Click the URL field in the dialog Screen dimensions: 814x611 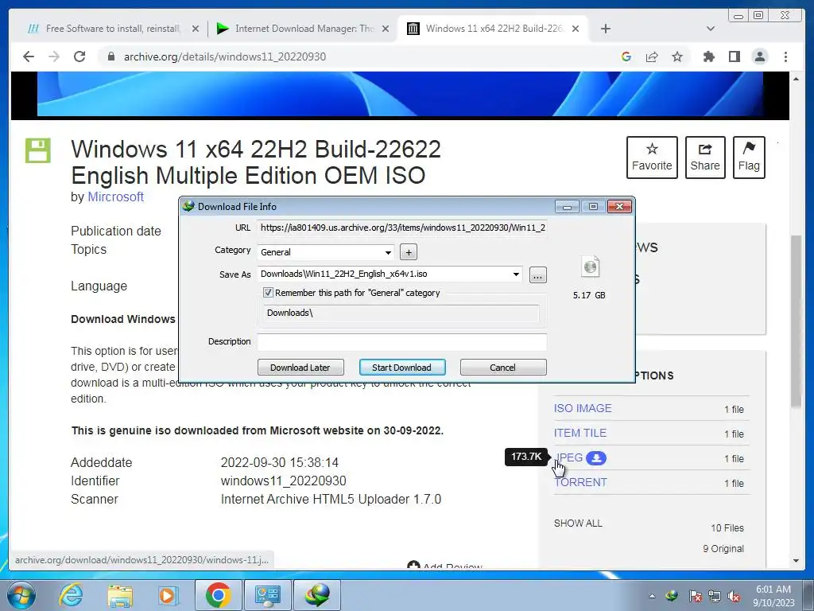[402, 228]
